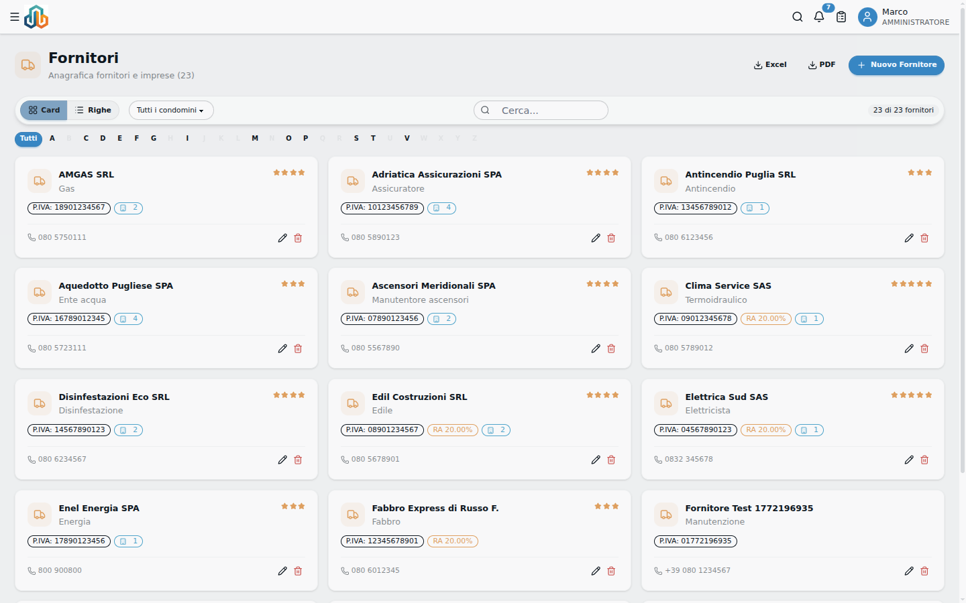Click the truck icon on AMGAS SRL card
The width and height of the screenshot is (966, 603).
(40, 181)
